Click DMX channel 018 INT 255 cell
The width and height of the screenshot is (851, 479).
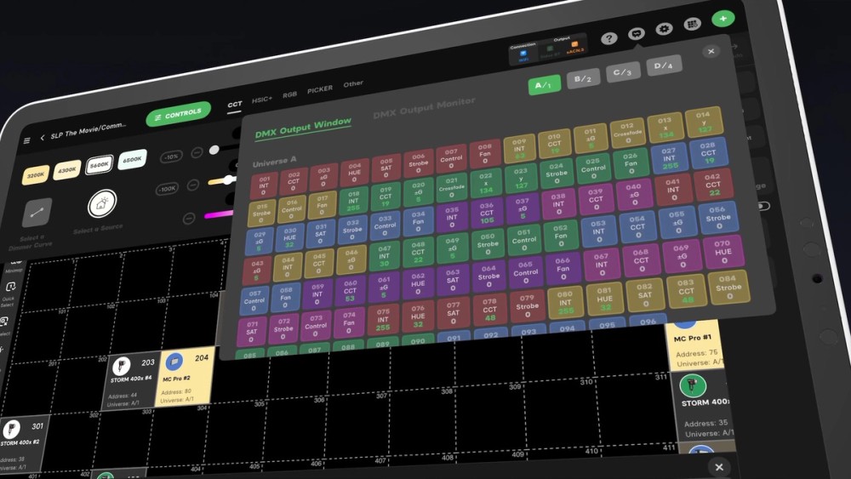pos(354,201)
